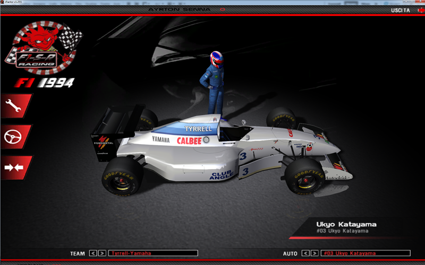Click the FISA Racing logo

[x=44, y=48]
